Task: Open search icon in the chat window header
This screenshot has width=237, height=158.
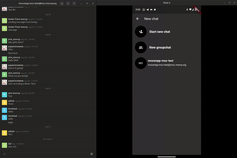Action: click(68, 3)
